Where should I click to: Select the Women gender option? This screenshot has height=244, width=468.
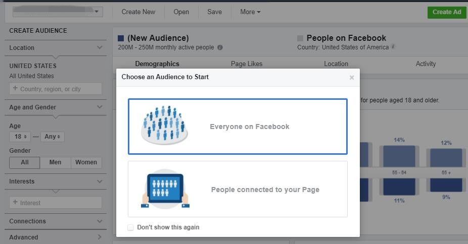point(86,162)
